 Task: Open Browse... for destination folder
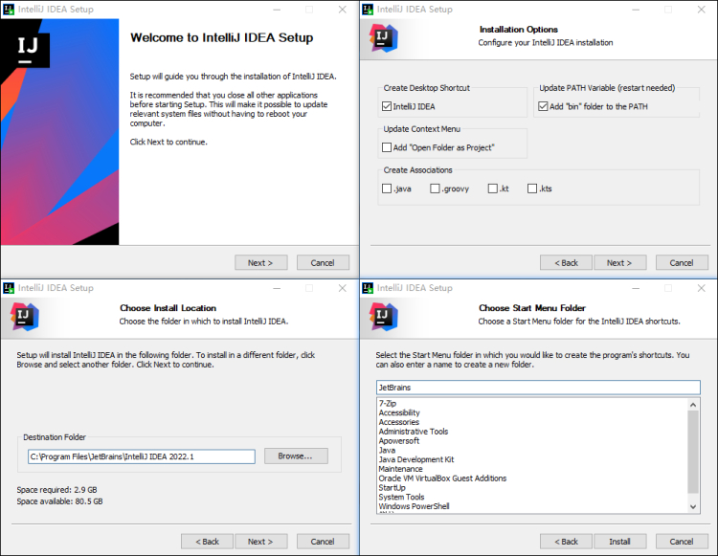click(x=296, y=456)
